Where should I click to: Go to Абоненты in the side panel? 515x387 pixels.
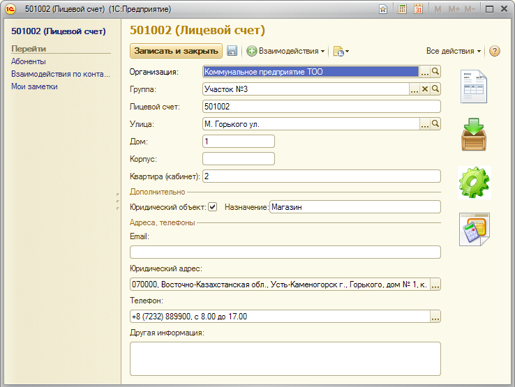(x=29, y=61)
